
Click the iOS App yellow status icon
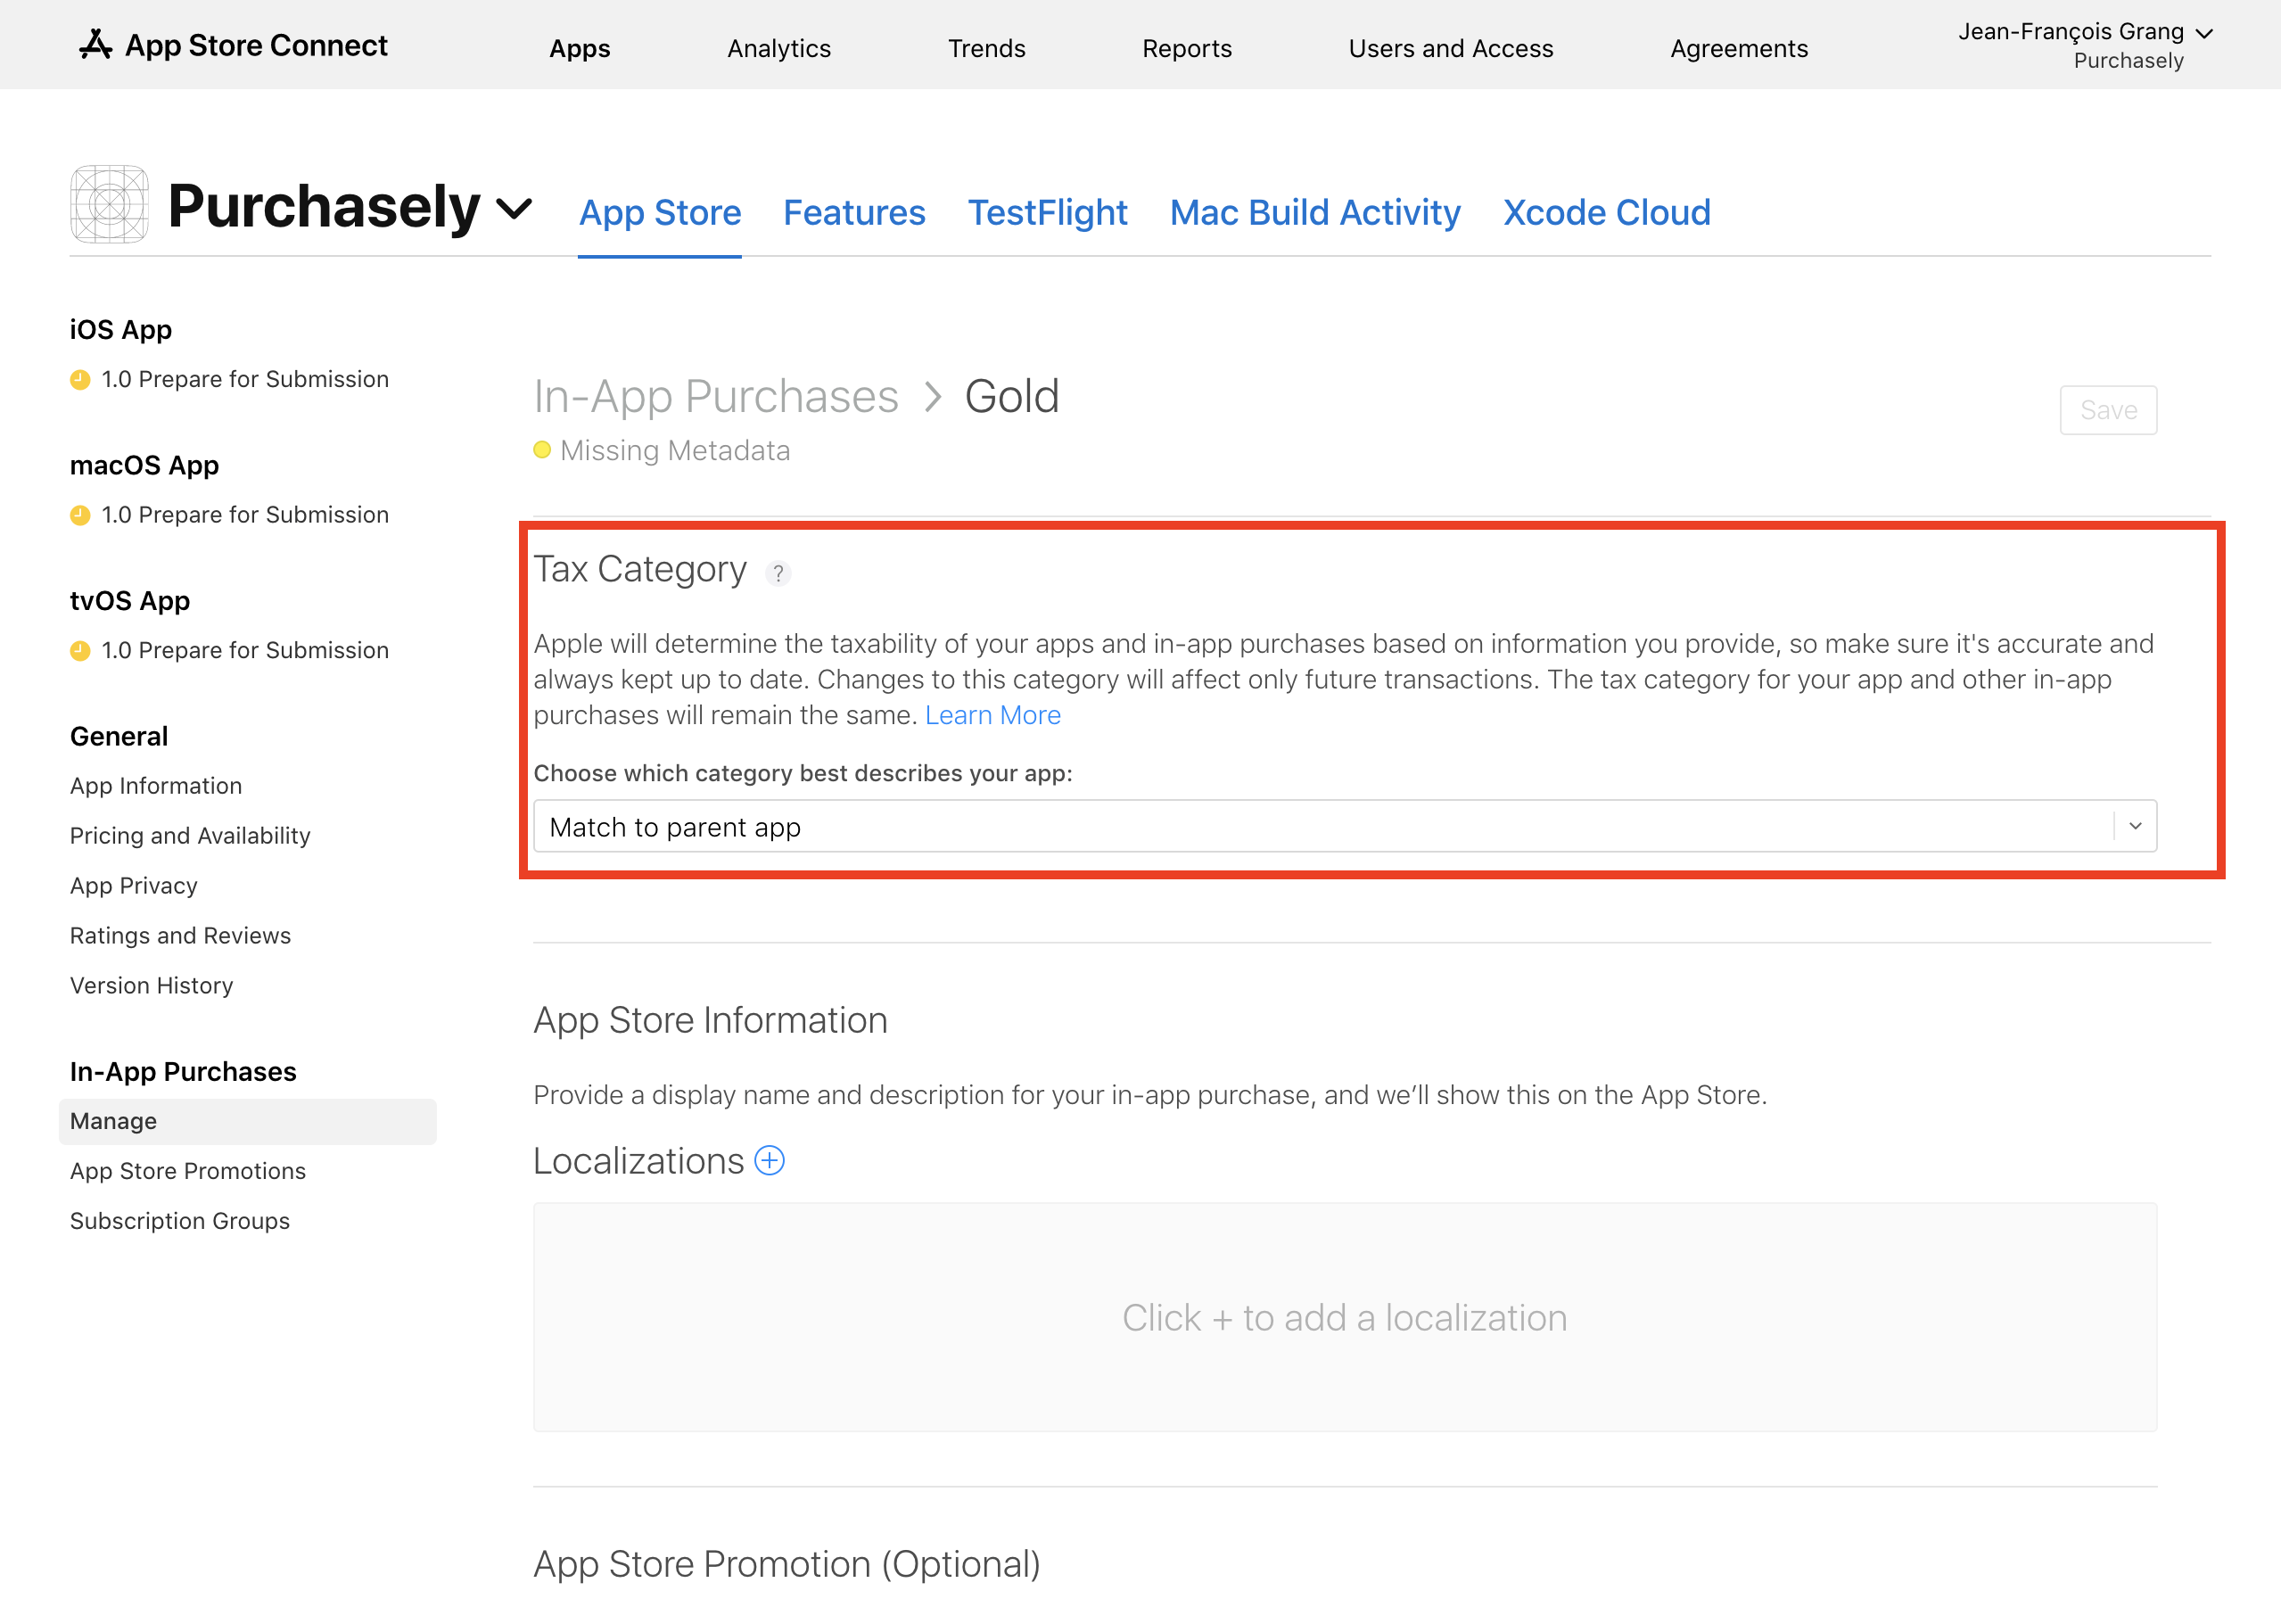(80, 380)
